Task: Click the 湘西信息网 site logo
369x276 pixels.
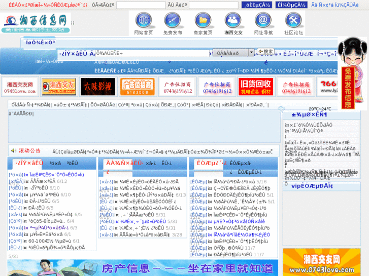Action: [x=36, y=23]
